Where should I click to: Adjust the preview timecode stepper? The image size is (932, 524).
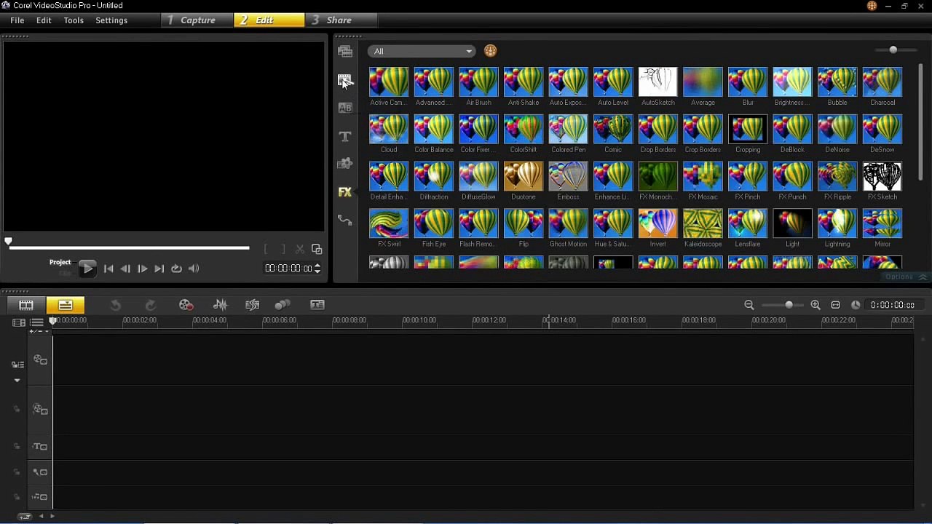point(317,269)
